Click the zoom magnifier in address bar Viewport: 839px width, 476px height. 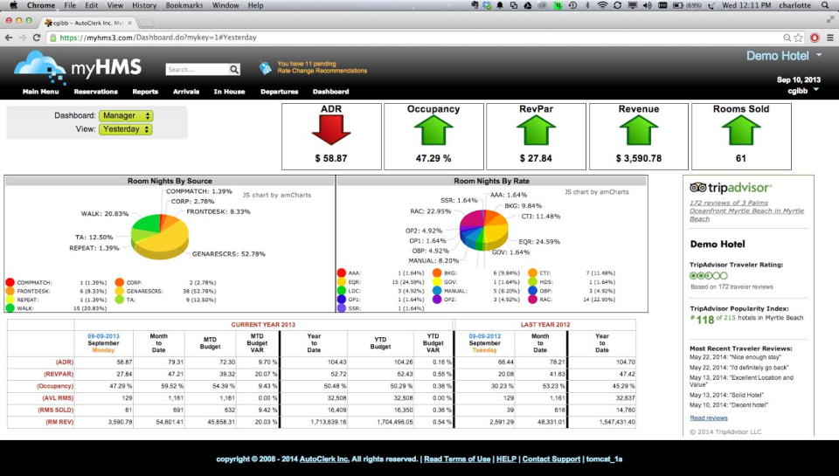[787, 38]
